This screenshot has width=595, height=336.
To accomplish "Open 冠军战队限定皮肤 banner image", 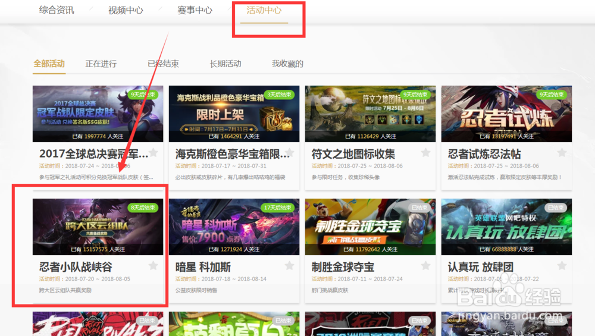I will coord(98,114).
